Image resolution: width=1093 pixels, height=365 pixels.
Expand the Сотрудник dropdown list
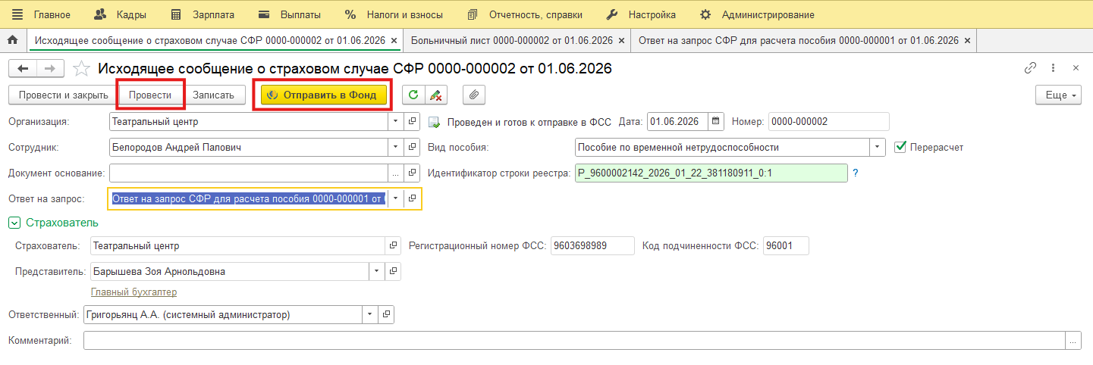point(396,147)
